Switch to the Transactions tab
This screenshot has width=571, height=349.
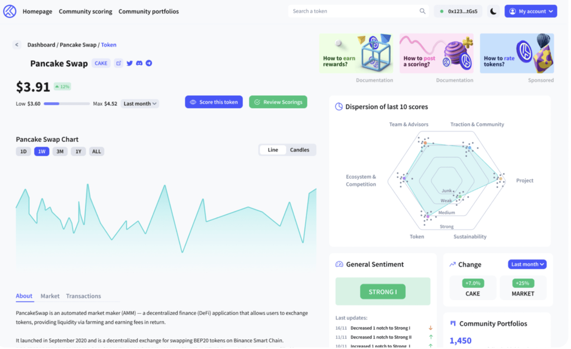tap(83, 296)
